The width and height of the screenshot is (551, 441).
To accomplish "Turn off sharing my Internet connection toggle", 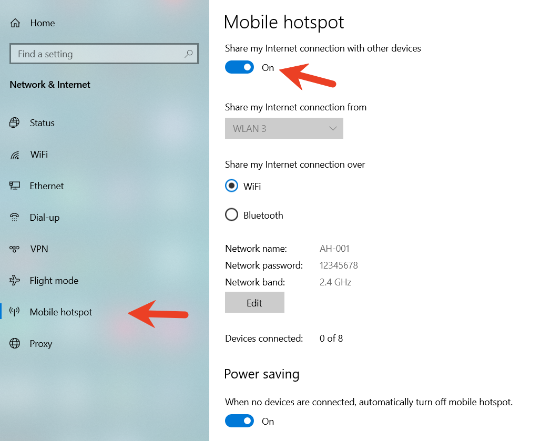I will [239, 67].
